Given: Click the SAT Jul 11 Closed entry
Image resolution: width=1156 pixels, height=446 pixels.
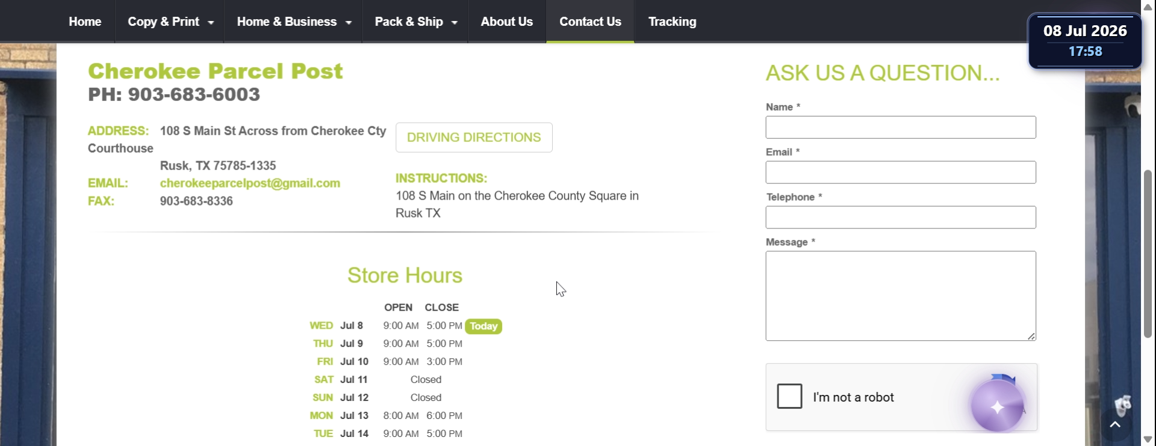Looking at the screenshot, I should click(426, 380).
